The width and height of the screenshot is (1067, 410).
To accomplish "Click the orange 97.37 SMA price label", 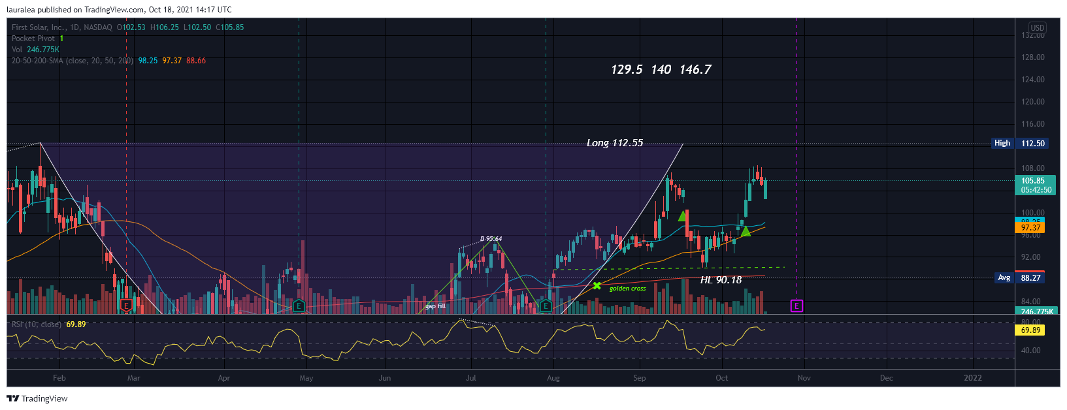I will pyautogui.click(x=1031, y=228).
